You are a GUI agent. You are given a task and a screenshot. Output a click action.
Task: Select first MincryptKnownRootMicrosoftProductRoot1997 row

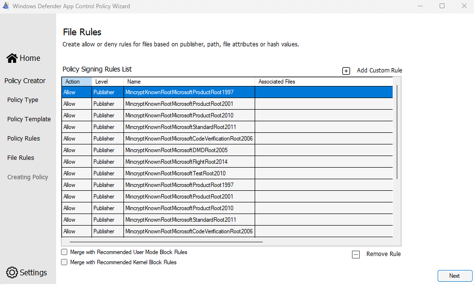[x=228, y=92]
